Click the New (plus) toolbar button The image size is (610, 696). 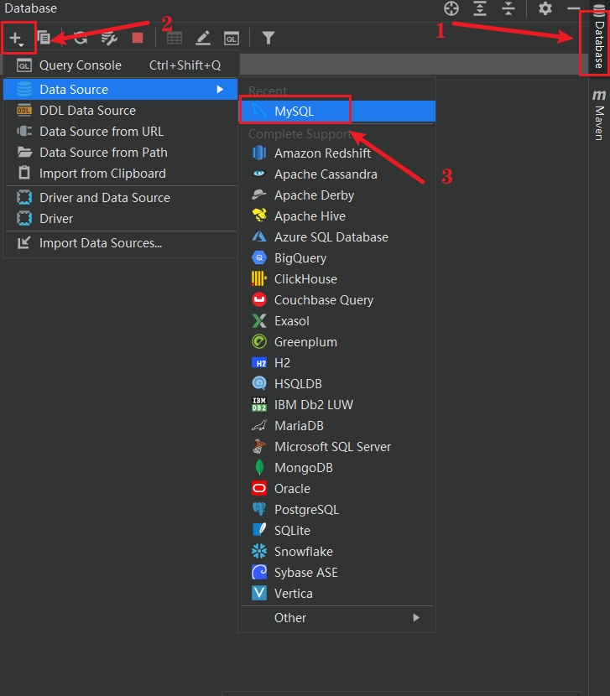click(17, 39)
